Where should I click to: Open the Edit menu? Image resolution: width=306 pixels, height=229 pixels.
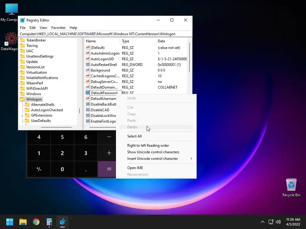pos(32,28)
